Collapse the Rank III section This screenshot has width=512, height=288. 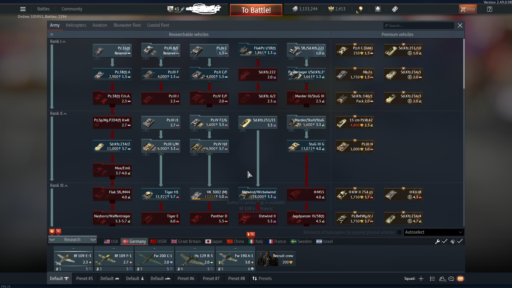pyautogui.click(x=66, y=186)
